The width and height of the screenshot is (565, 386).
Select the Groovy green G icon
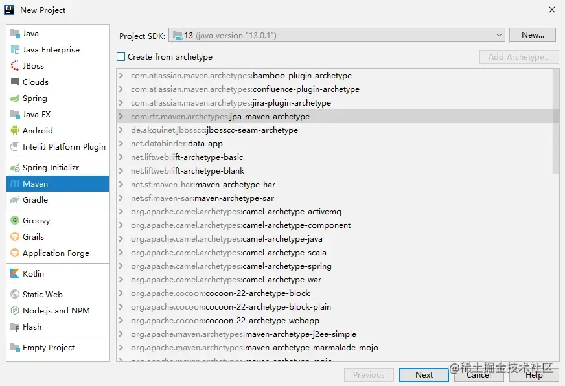tap(15, 220)
